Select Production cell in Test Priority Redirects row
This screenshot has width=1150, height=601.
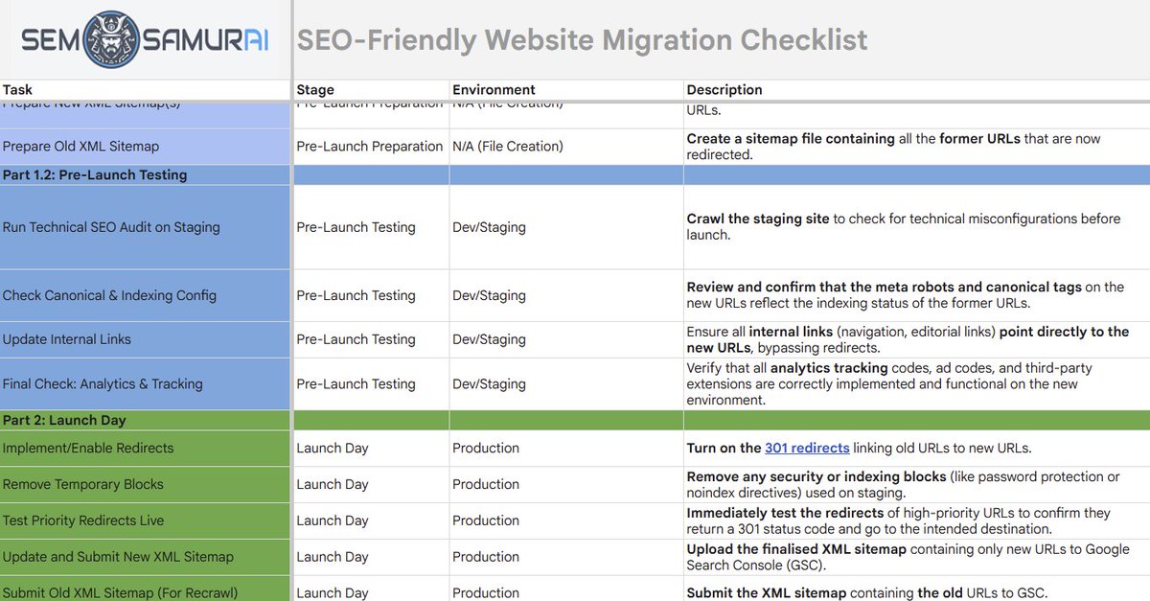click(566, 520)
